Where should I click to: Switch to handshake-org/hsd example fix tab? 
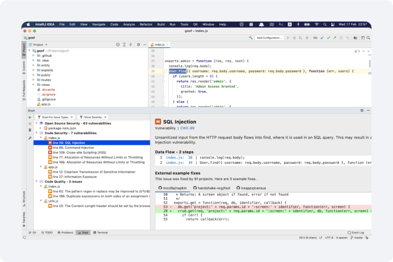point(211,188)
